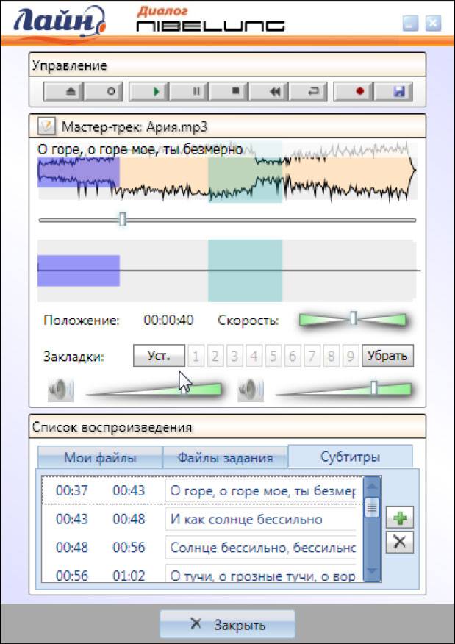Click the playback position slider thumb
Screen dimensions: 455x644
coord(122,219)
